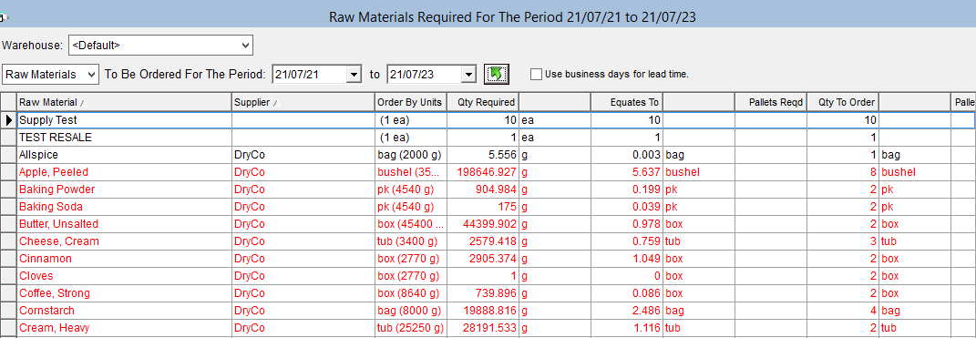The width and height of the screenshot is (976, 338).
Task: Click the DryCo supplier for Allspice
Action: pos(303,154)
